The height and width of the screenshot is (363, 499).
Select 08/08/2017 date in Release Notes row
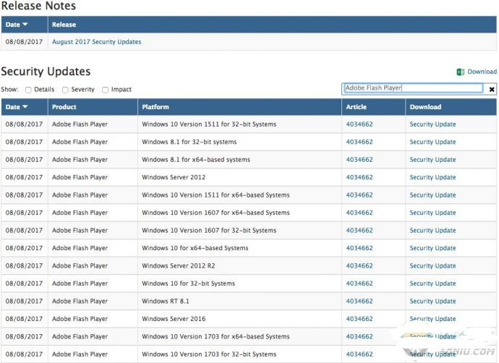click(x=24, y=42)
